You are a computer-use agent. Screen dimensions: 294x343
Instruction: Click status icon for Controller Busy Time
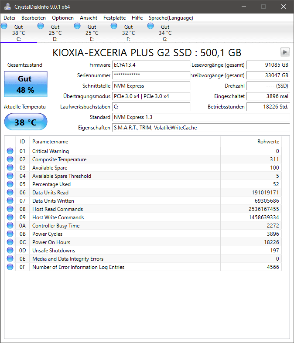(10, 225)
